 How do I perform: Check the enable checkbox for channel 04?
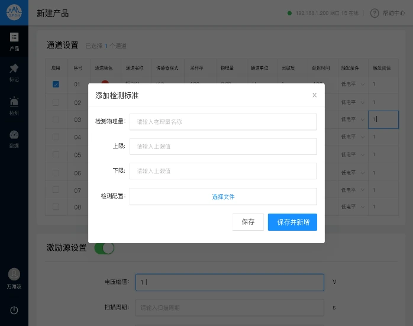tap(56, 137)
